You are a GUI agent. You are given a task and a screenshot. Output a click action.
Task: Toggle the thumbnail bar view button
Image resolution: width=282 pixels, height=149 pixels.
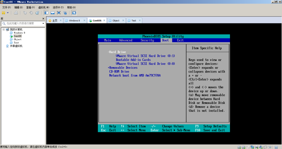(x=53, y=13)
